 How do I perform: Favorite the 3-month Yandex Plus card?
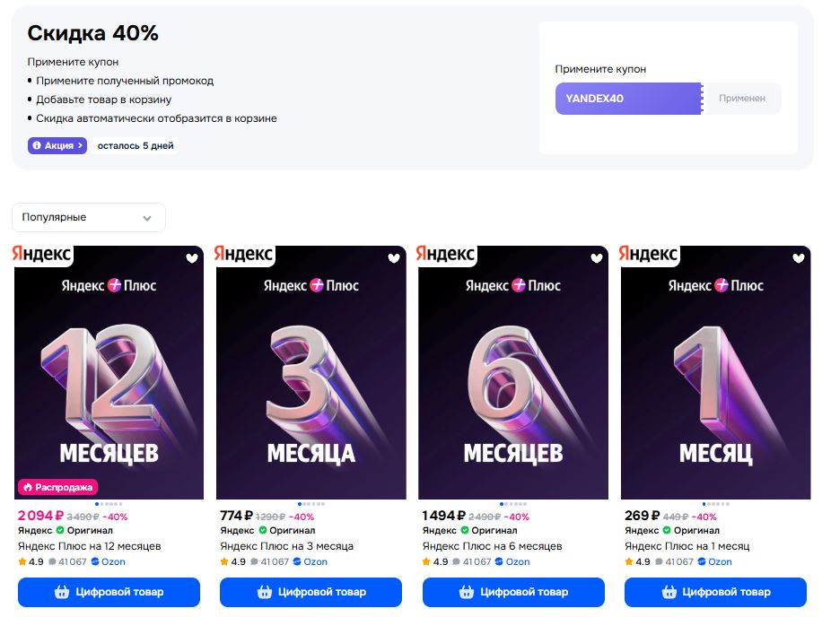pyautogui.click(x=394, y=258)
